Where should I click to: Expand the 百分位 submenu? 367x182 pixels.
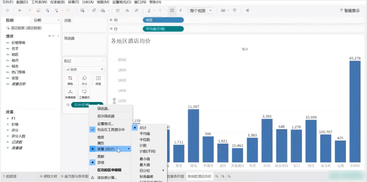pos(149,171)
